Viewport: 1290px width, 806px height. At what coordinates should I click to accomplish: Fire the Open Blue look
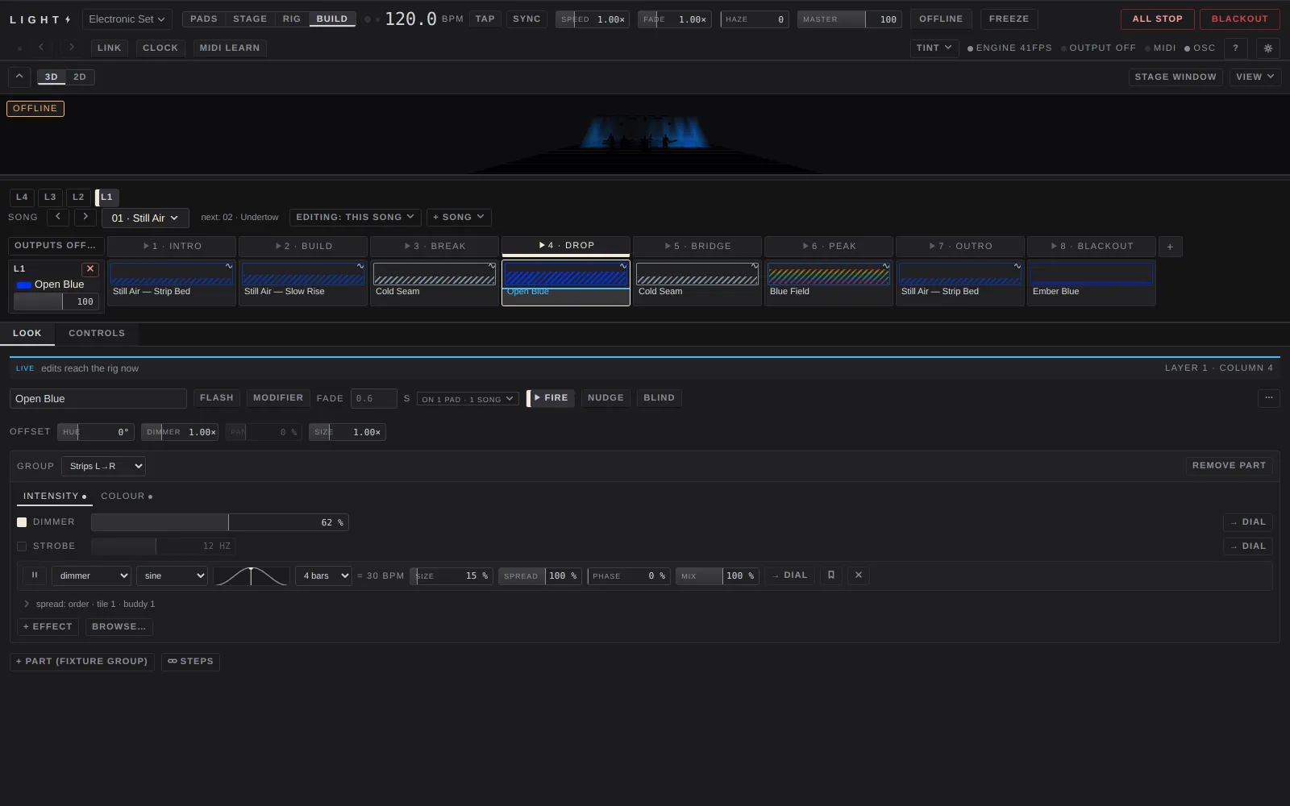coord(551,398)
